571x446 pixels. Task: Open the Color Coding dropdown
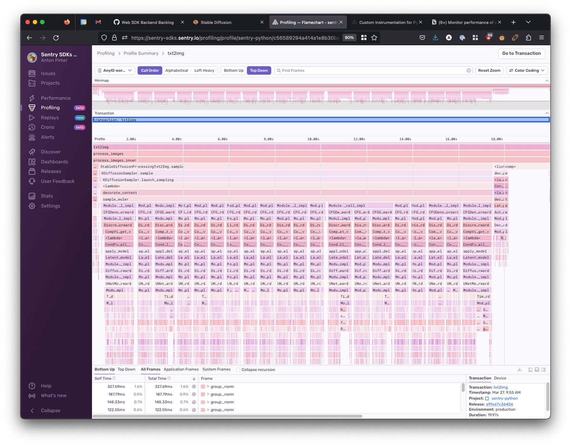[527, 70]
